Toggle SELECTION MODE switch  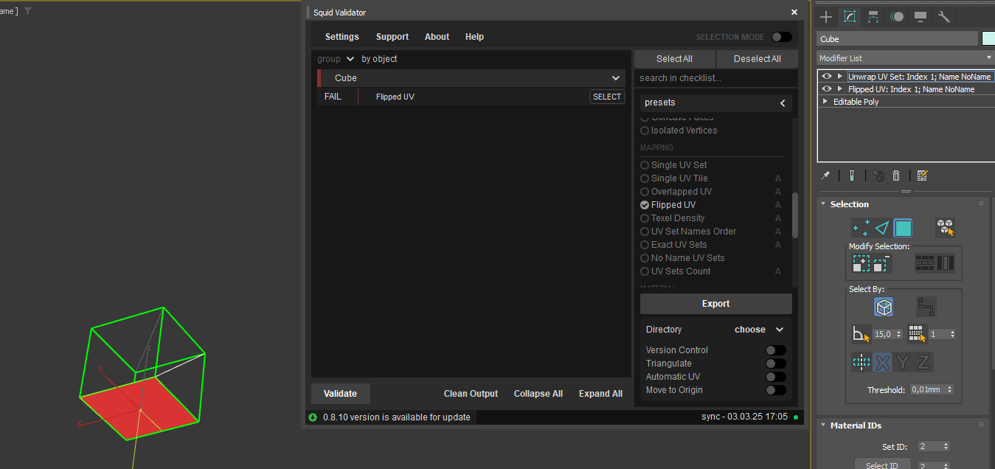(782, 37)
